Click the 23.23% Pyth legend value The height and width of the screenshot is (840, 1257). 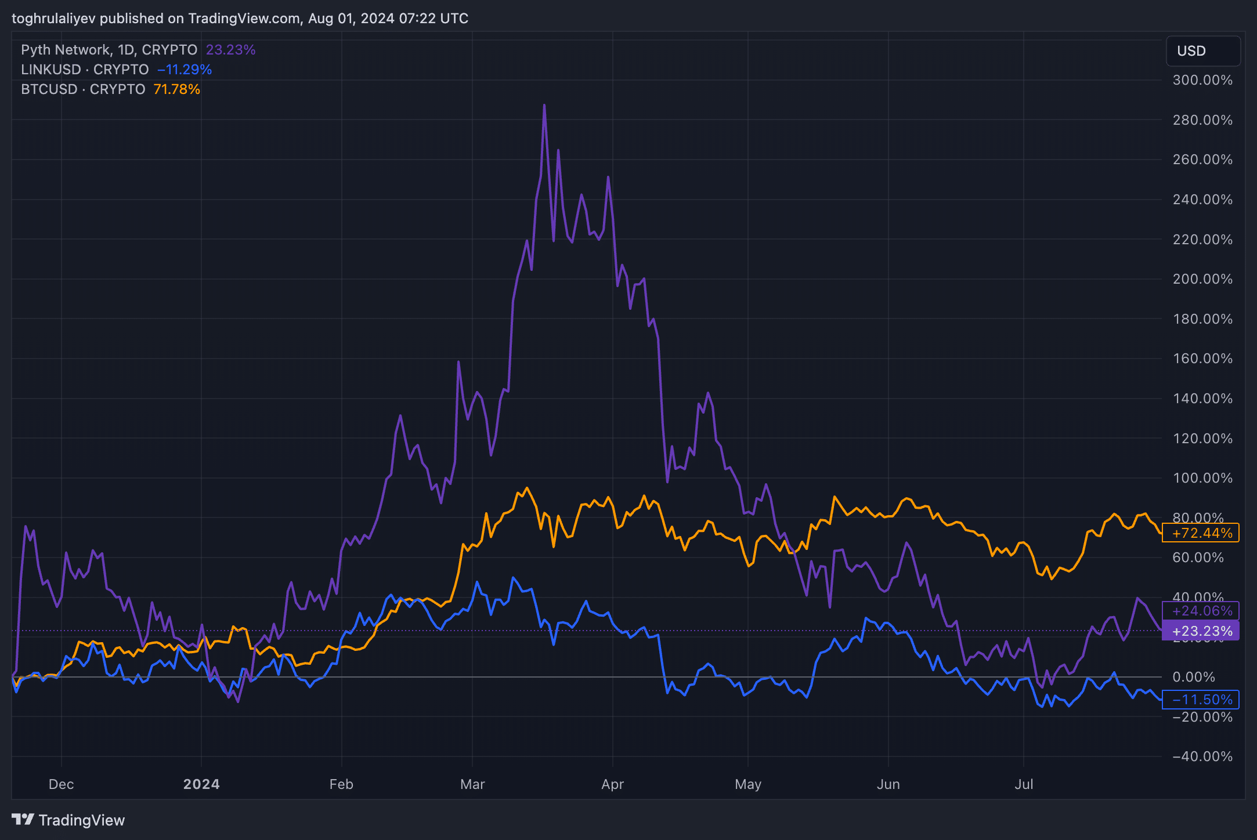coord(231,50)
